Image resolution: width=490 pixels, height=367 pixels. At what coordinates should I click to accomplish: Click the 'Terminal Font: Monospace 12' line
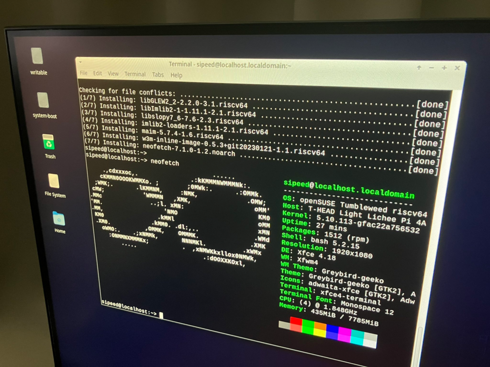click(x=336, y=302)
